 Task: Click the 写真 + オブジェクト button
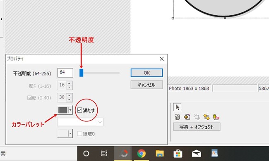(197, 127)
